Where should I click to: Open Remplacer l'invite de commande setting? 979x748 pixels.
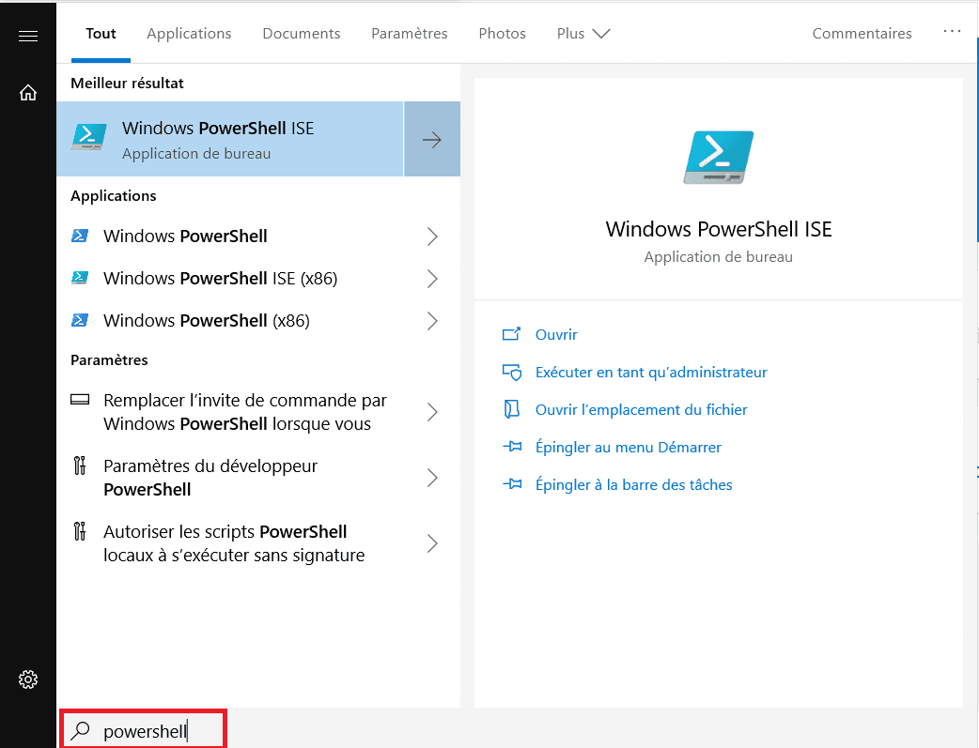pos(258,412)
